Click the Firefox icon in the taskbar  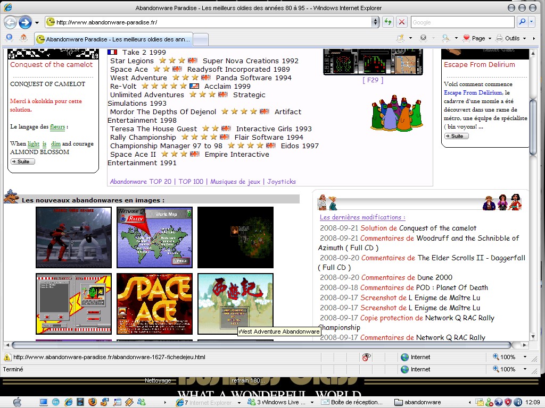[93, 402]
